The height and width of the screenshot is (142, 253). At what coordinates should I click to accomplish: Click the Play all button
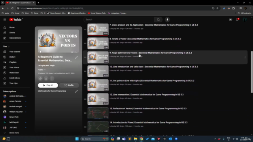[x=48, y=85]
